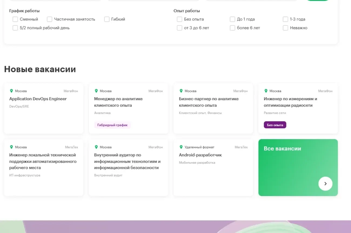Click the purple Без опыта badge

275,125
